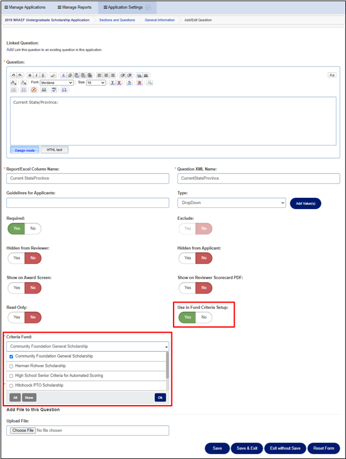This screenshot has height=459, width=346.
Task: Insert special character with the Omega icon
Action: point(64,90)
